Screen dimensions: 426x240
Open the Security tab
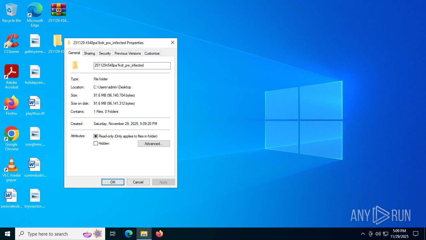(105, 53)
